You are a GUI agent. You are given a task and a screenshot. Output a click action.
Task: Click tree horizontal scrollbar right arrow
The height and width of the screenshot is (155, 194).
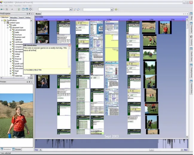29,78
